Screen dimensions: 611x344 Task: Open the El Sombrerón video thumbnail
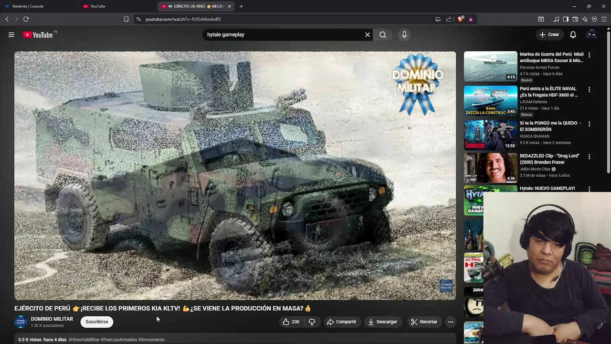(490, 135)
